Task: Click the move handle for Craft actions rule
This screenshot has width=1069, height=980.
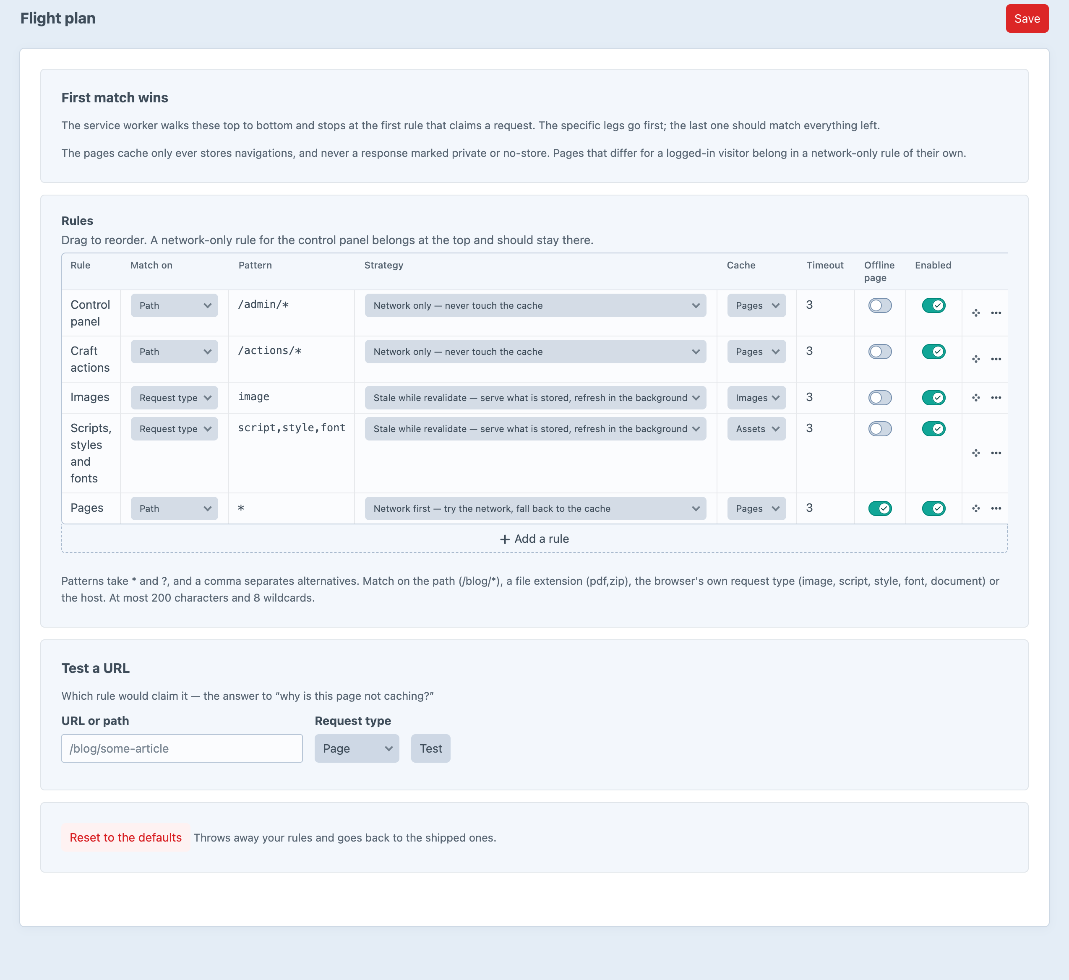Action: [976, 359]
